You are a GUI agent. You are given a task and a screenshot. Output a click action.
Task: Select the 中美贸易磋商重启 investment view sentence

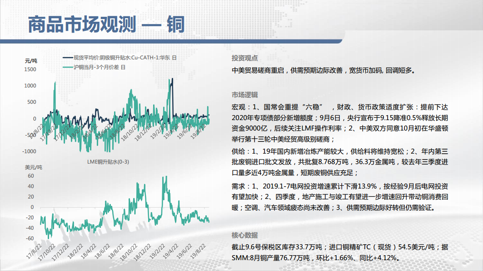(323, 70)
